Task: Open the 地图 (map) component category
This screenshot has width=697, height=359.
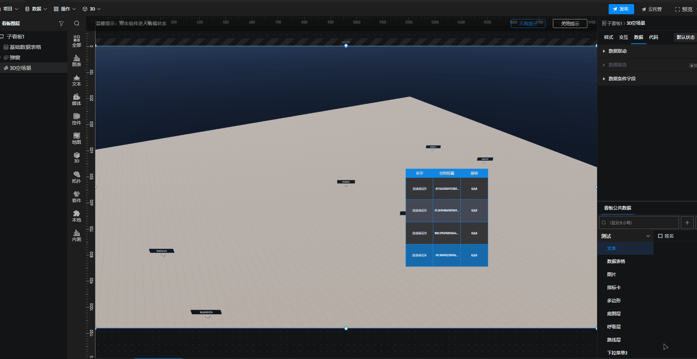Action: click(x=76, y=138)
